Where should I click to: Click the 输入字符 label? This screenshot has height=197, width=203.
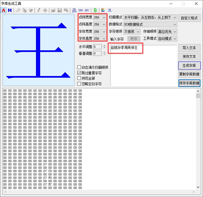click(117, 39)
